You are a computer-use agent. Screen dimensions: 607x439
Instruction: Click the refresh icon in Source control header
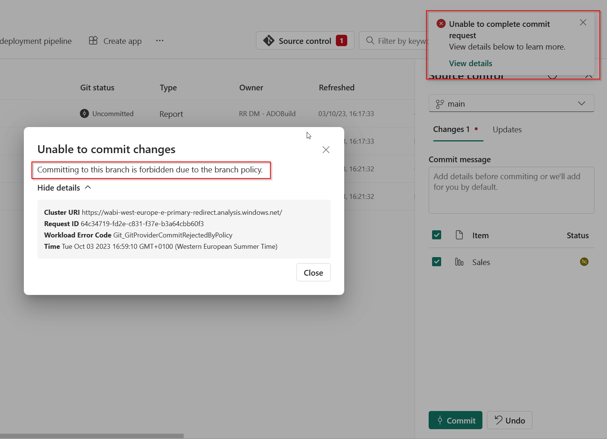(552, 75)
